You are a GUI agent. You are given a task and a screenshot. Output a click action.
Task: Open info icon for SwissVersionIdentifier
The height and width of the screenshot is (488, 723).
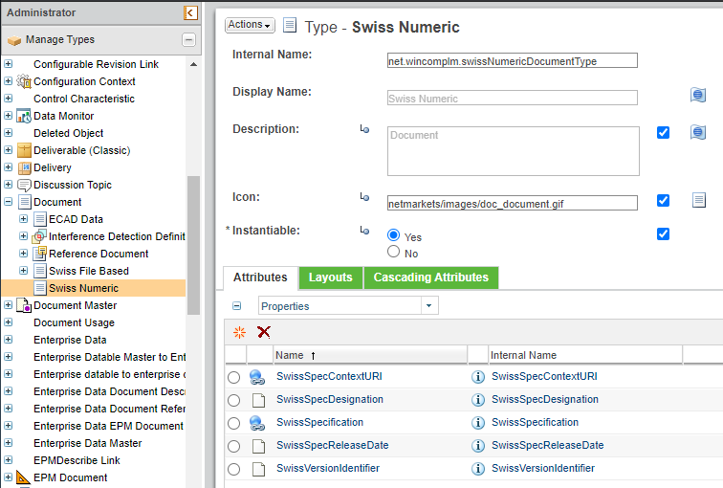pos(478,469)
